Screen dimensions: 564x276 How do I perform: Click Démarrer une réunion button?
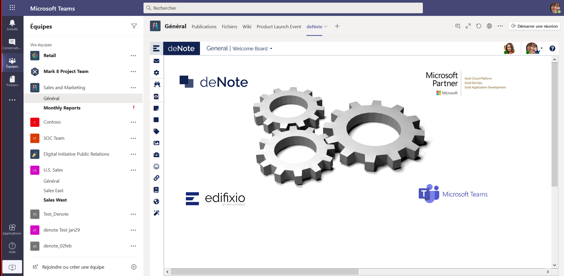tap(534, 26)
